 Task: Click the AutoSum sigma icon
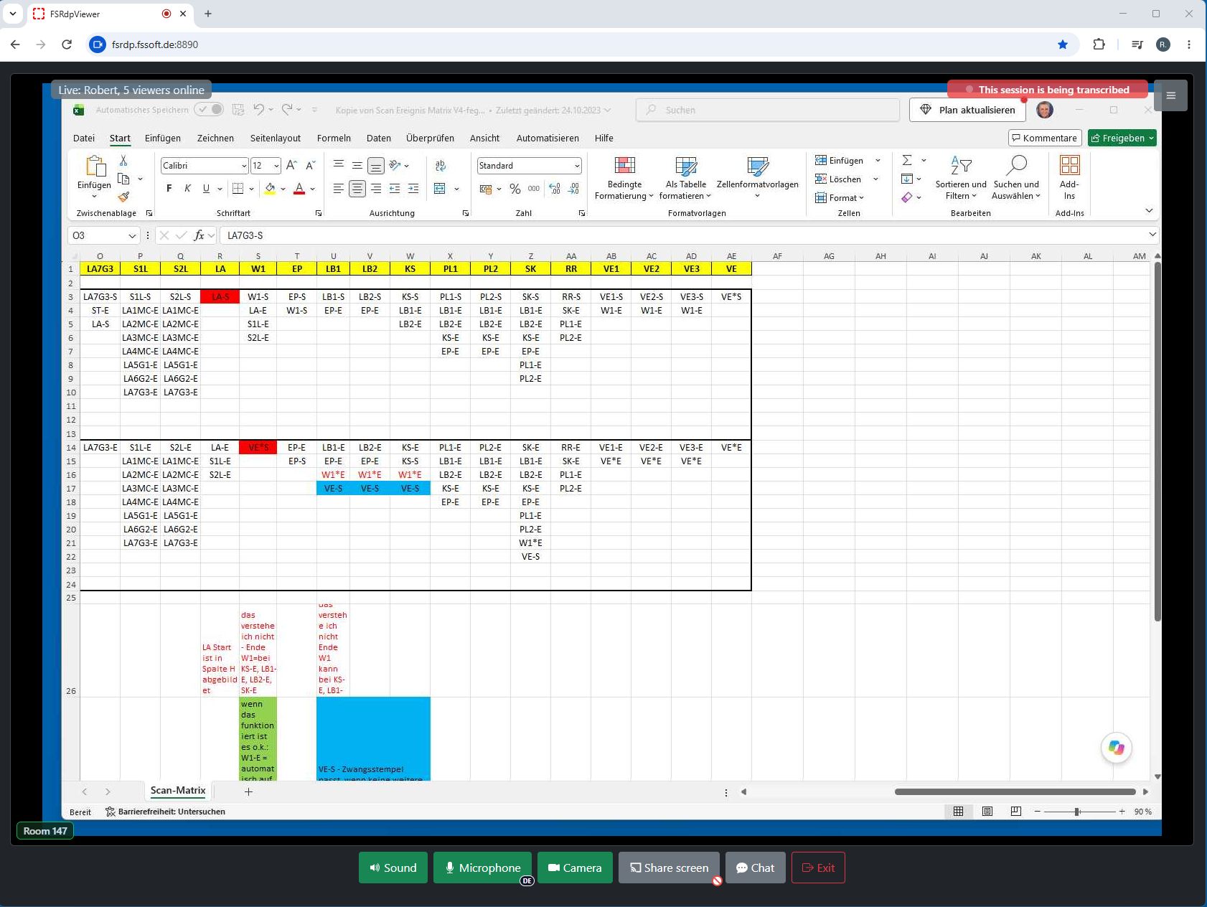pyautogui.click(x=907, y=160)
